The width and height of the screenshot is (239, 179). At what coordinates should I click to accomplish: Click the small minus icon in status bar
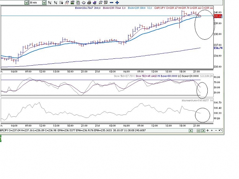[x=216, y=131]
